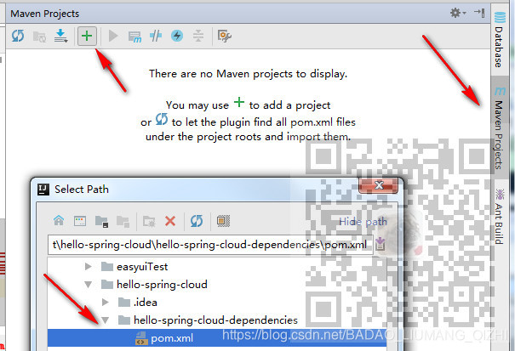The height and width of the screenshot is (351, 515).
Task: Open the recent paths history icon beside the path field
Action: tap(381, 244)
